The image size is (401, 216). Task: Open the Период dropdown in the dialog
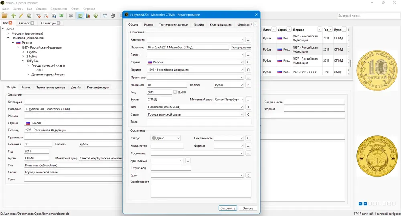(241, 69)
